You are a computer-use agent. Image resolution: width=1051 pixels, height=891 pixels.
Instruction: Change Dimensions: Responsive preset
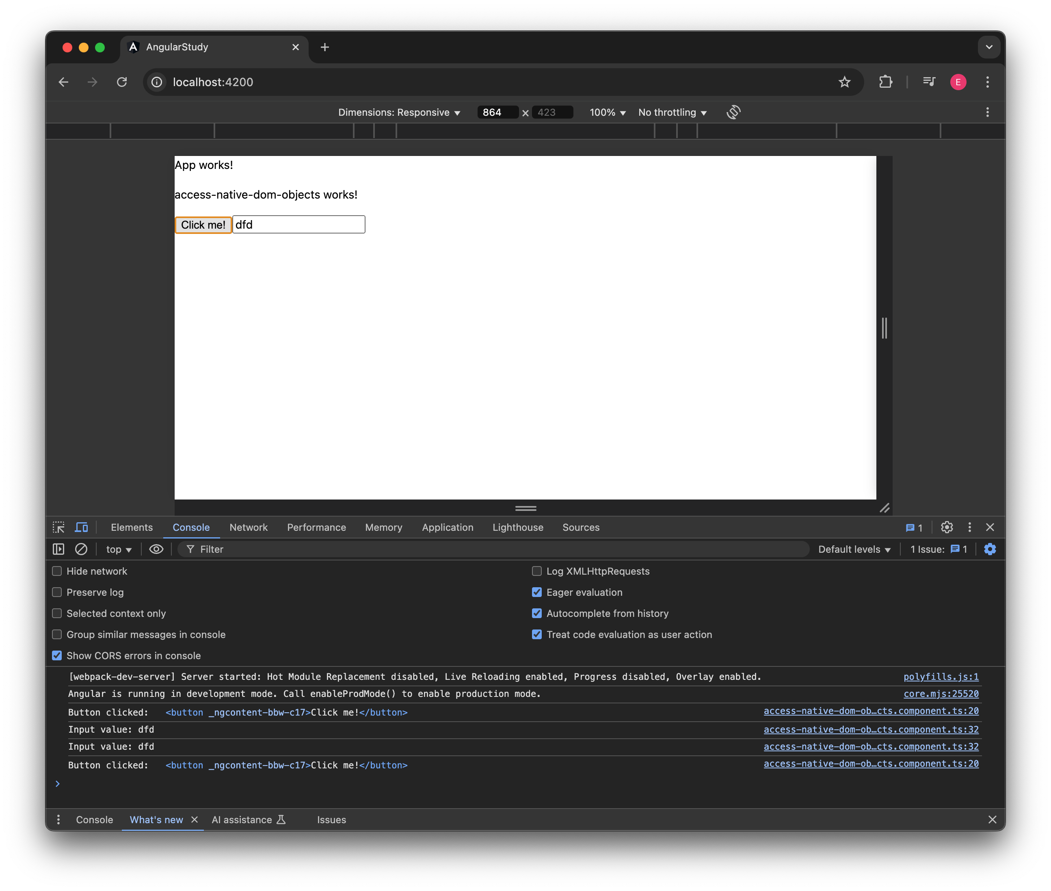coord(400,112)
